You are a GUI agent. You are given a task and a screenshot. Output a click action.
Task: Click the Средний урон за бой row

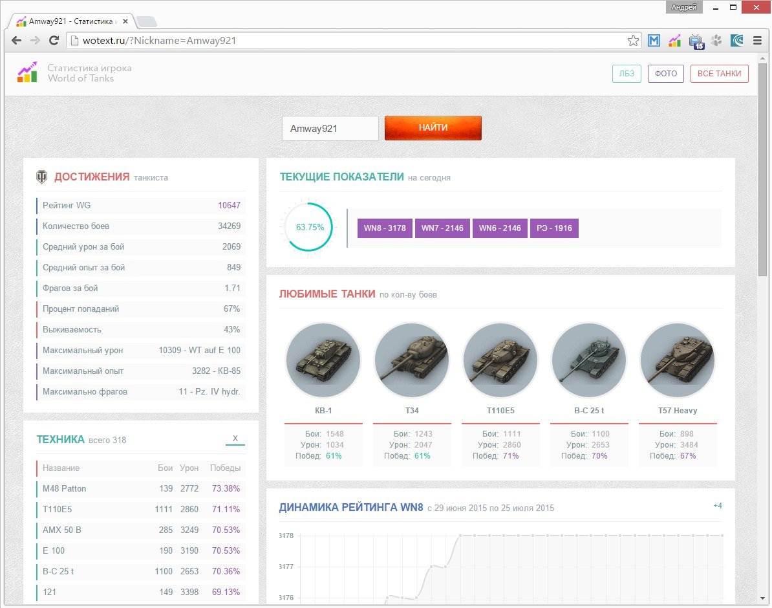pyautogui.click(x=141, y=247)
